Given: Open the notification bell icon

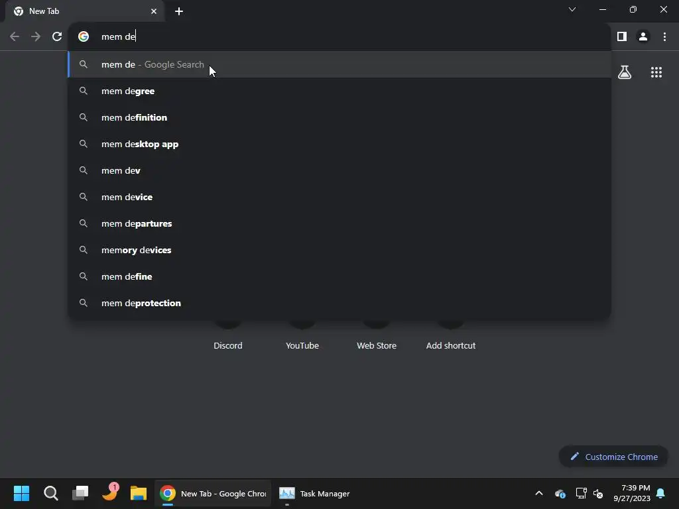Looking at the screenshot, I should [661, 493].
